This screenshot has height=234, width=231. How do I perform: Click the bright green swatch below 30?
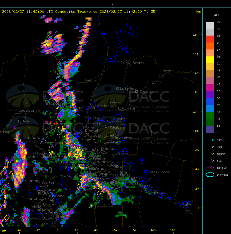pyautogui.click(x=210, y=116)
